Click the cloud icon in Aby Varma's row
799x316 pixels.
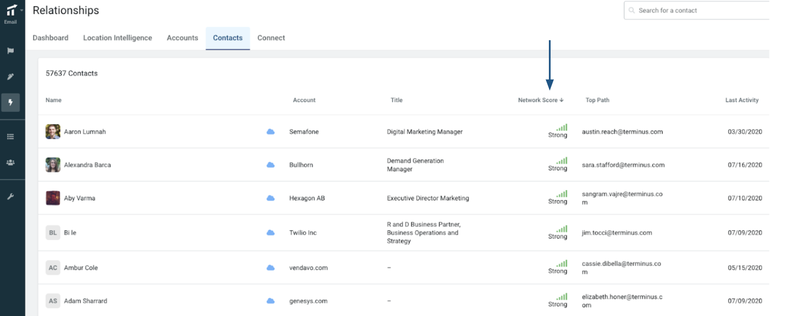(x=271, y=198)
